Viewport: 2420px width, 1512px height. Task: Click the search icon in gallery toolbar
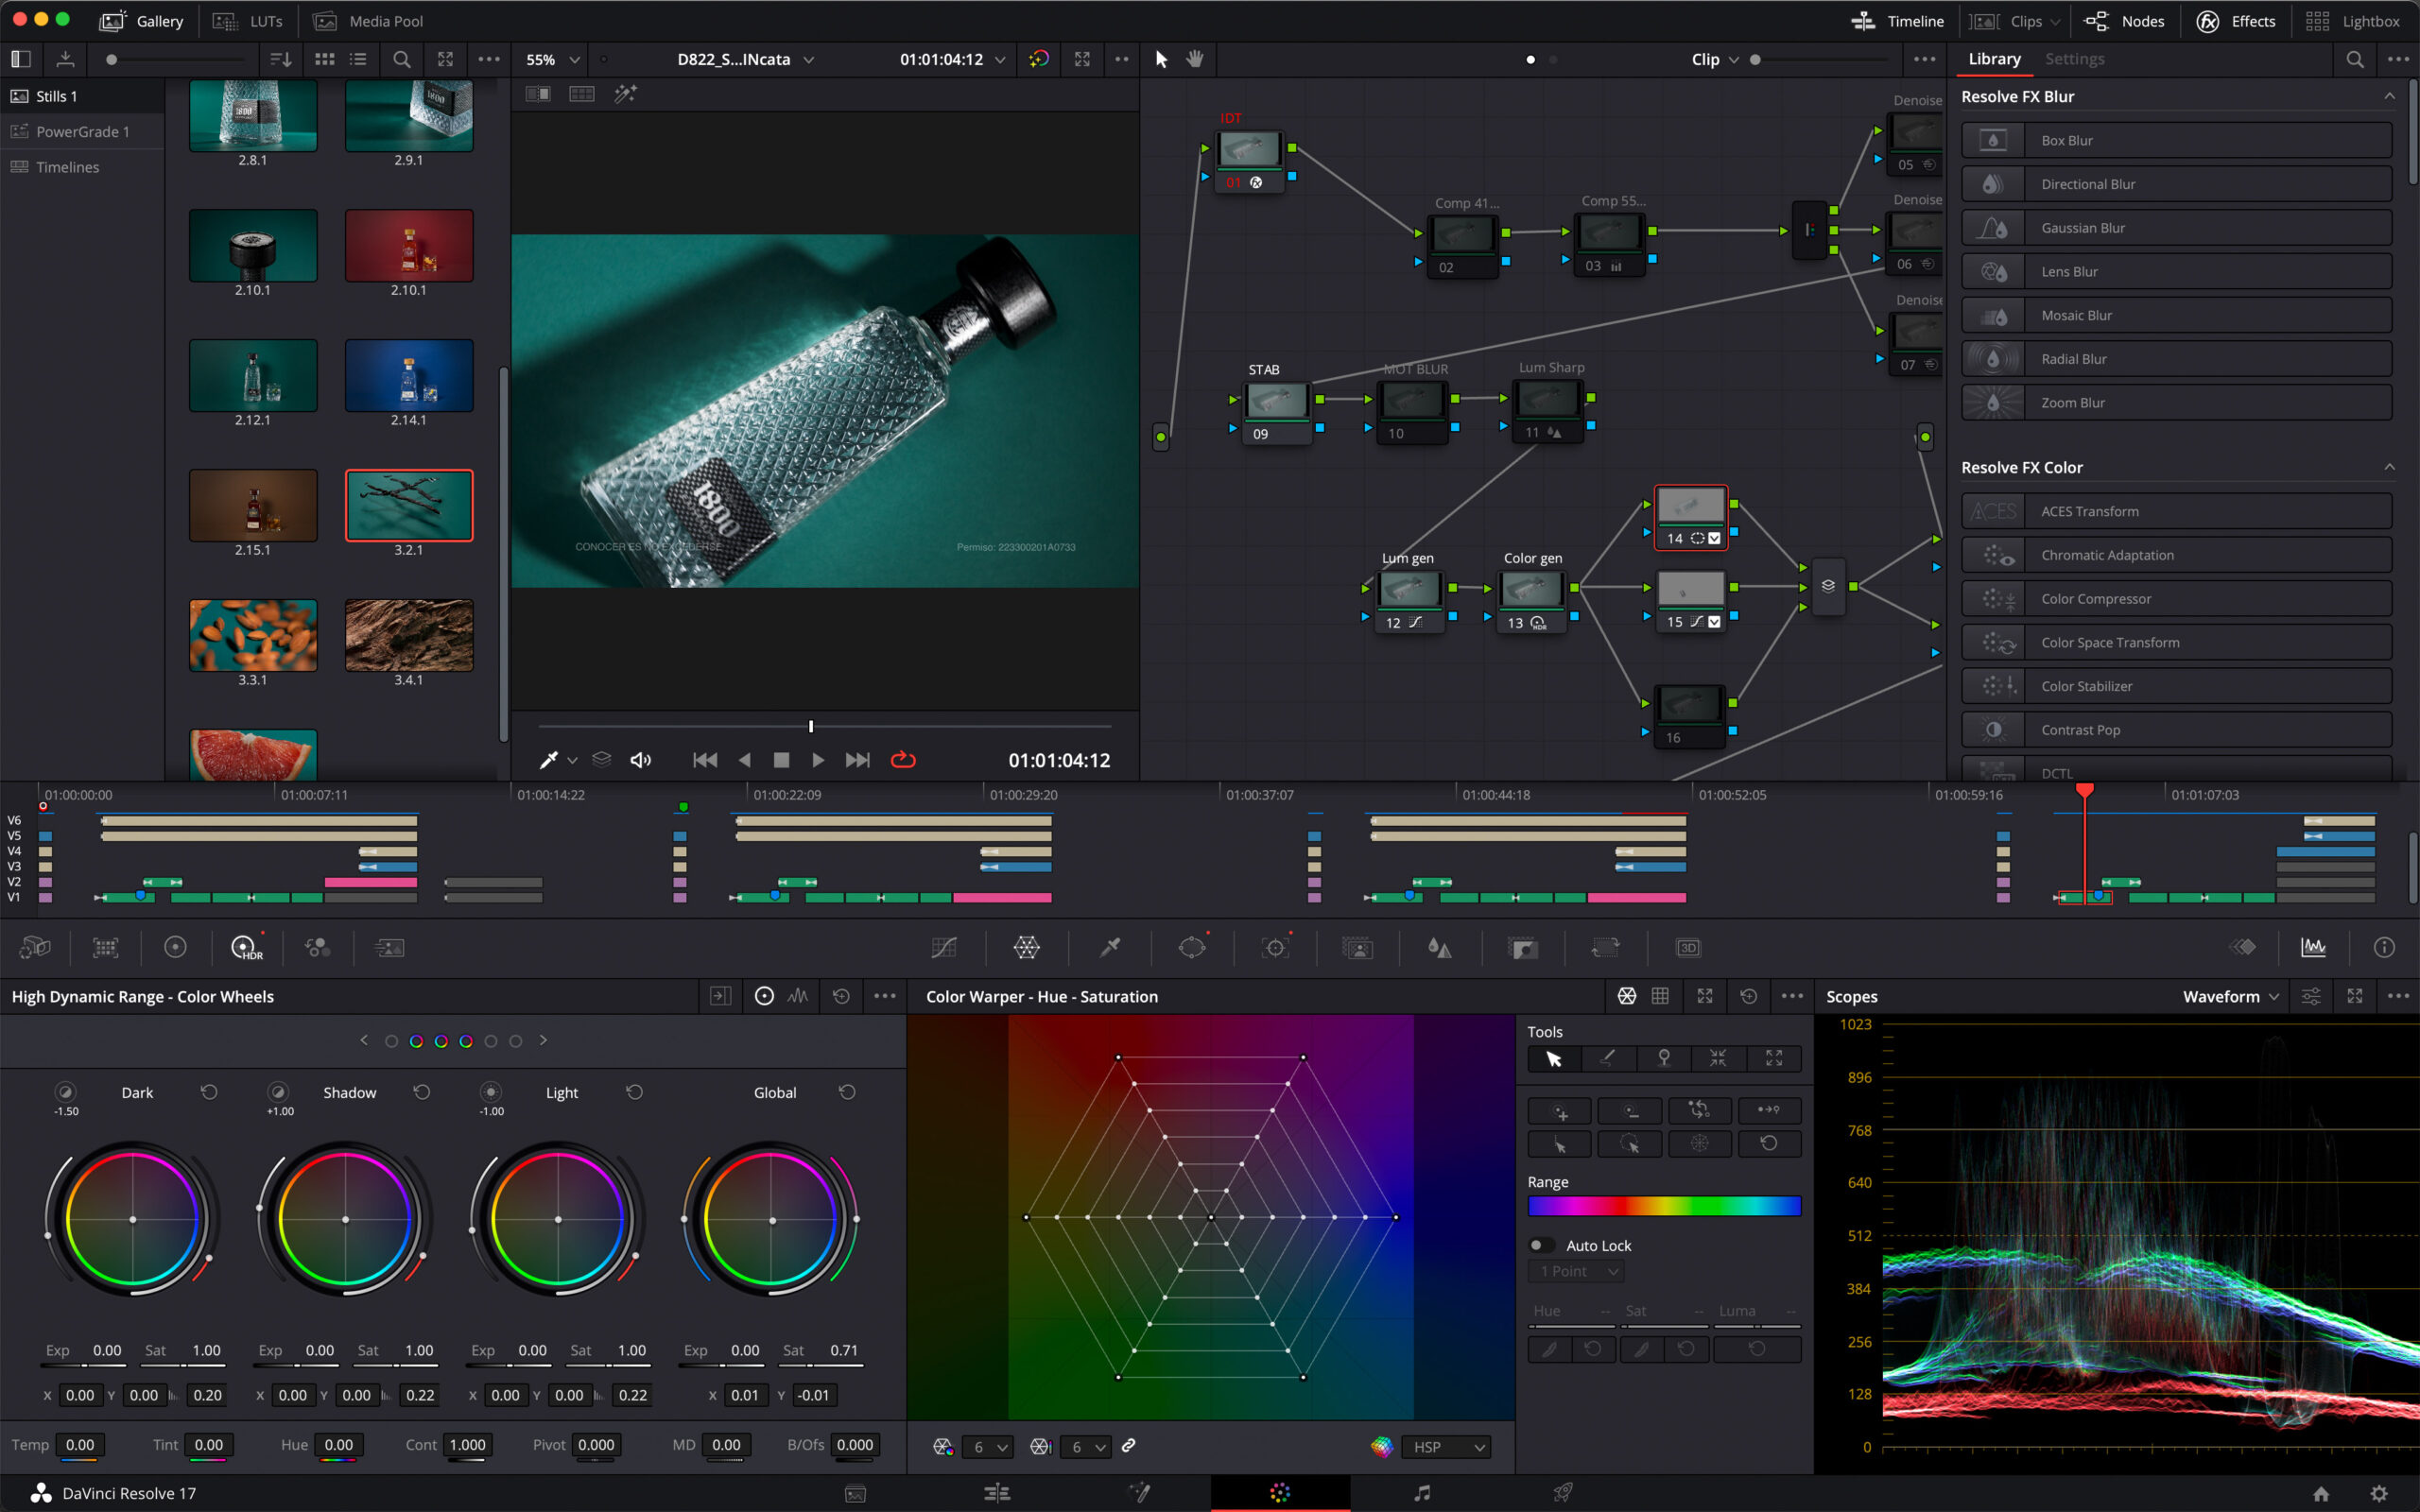point(401,59)
